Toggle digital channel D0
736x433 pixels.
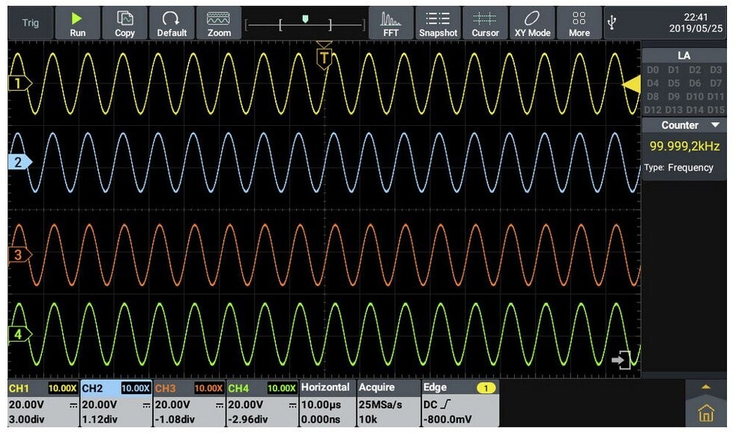pyautogui.click(x=653, y=70)
